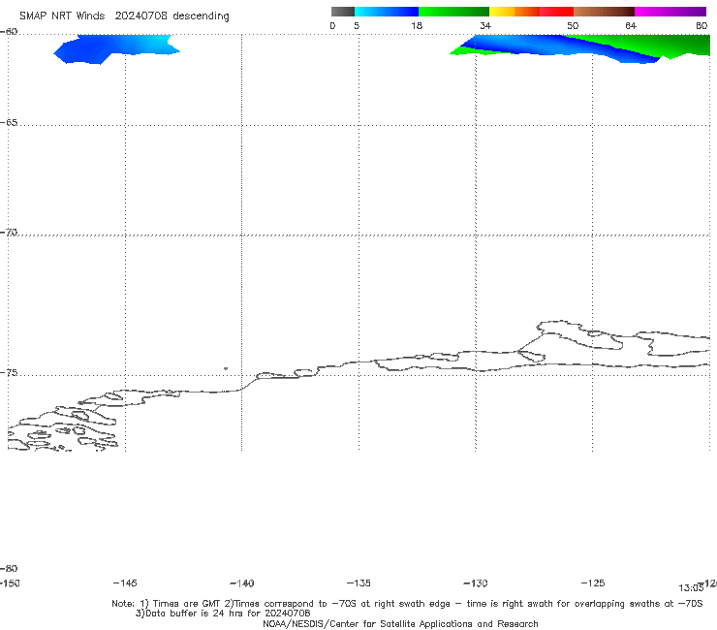717x630 pixels.
Task: Click the latitude label '-65'
Action: 9,123
